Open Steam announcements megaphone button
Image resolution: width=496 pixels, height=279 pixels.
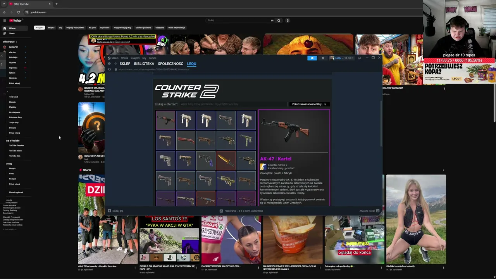[x=312, y=58]
